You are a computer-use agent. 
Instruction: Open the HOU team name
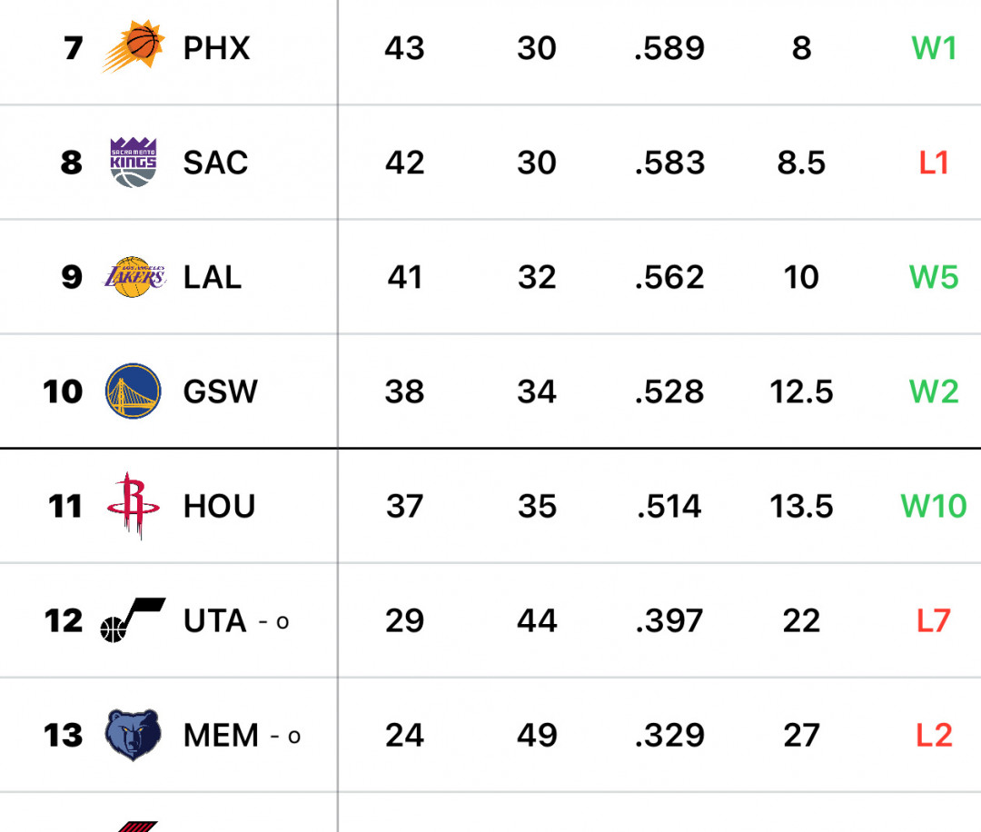click(219, 506)
